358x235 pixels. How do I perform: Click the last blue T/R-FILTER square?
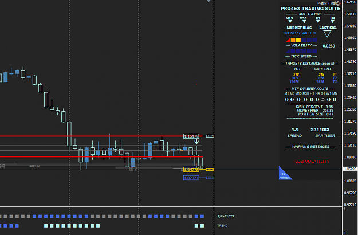click(x=202, y=216)
